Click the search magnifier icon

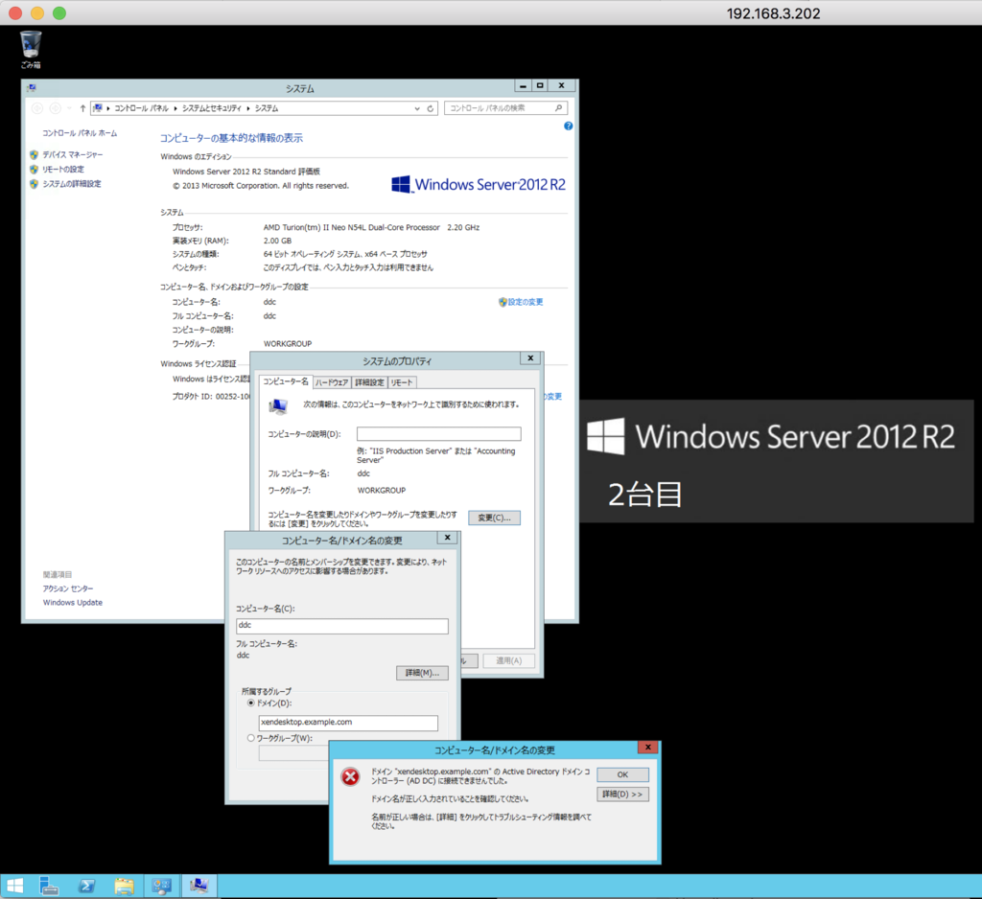point(559,108)
